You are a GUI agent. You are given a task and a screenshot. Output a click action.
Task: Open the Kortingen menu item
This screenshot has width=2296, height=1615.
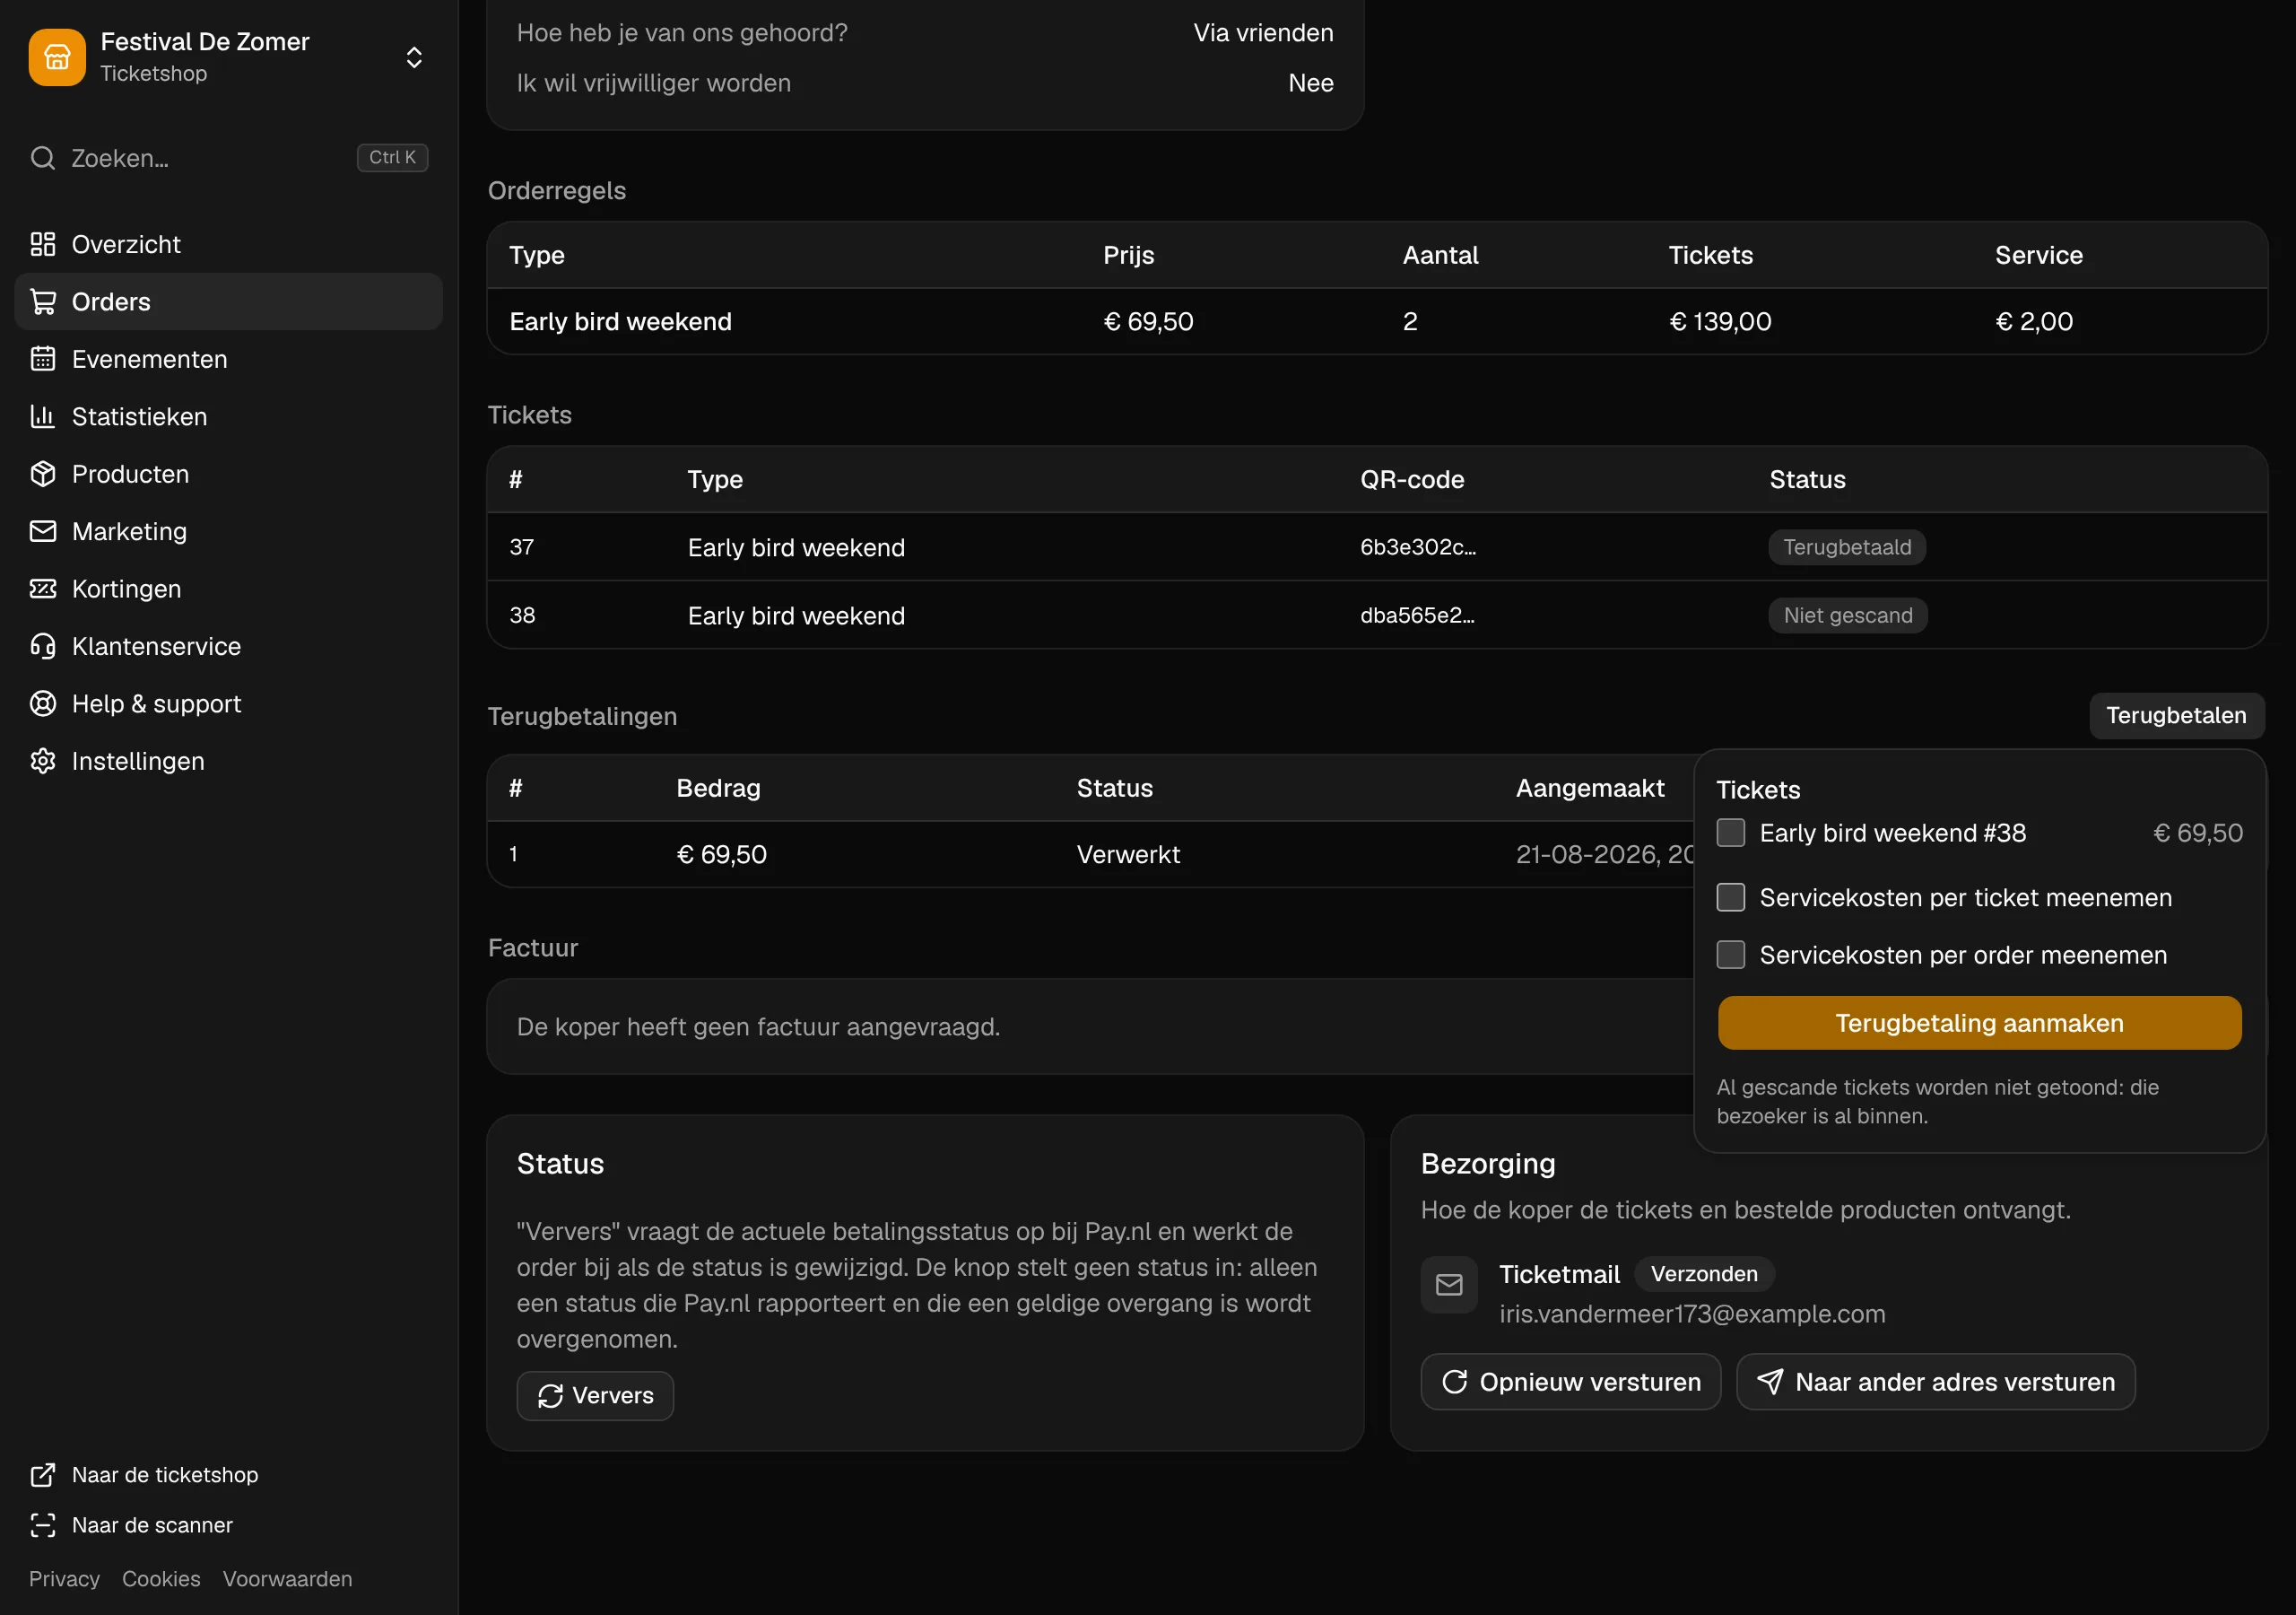tap(229, 589)
